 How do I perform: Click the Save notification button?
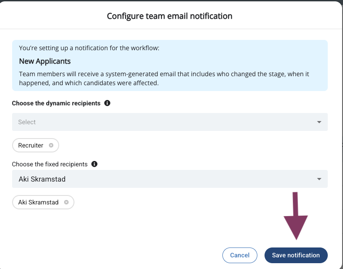pos(296,255)
